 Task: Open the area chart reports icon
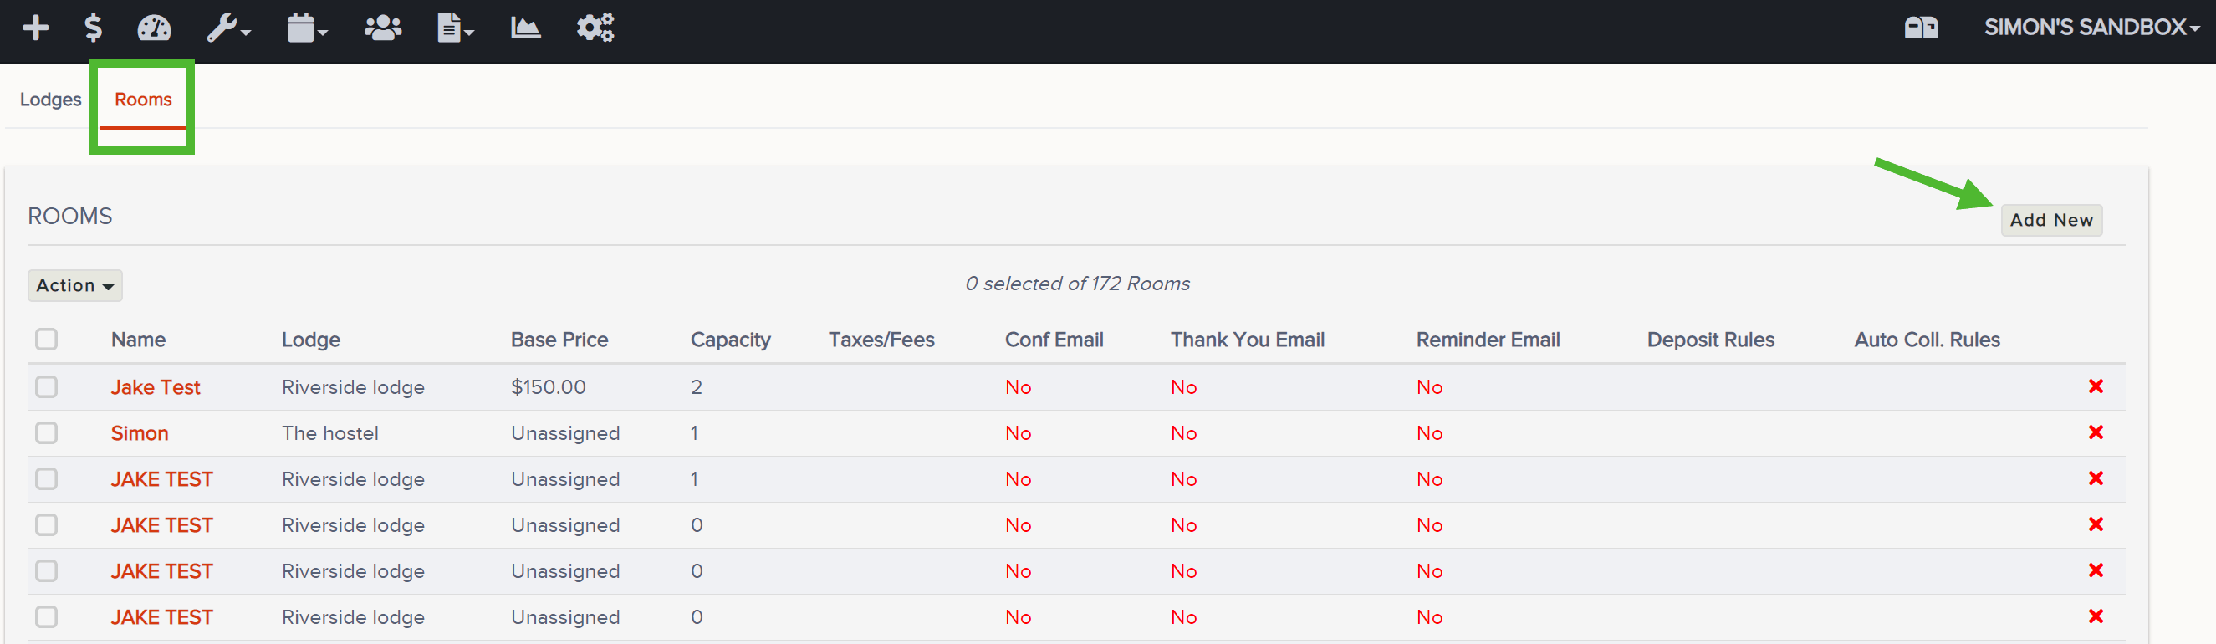pyautogui.click(x=525, y=28)
